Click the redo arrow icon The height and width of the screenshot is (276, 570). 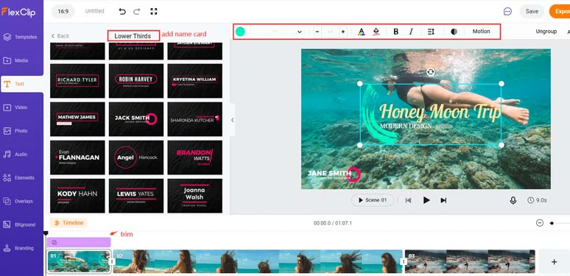[137, 12]
